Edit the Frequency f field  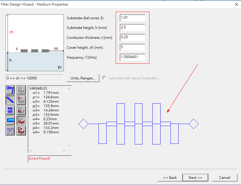[x=132, y=57]
